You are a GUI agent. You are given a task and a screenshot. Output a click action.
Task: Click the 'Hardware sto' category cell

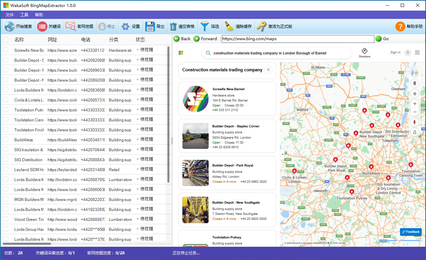click(x=120, y=50)
